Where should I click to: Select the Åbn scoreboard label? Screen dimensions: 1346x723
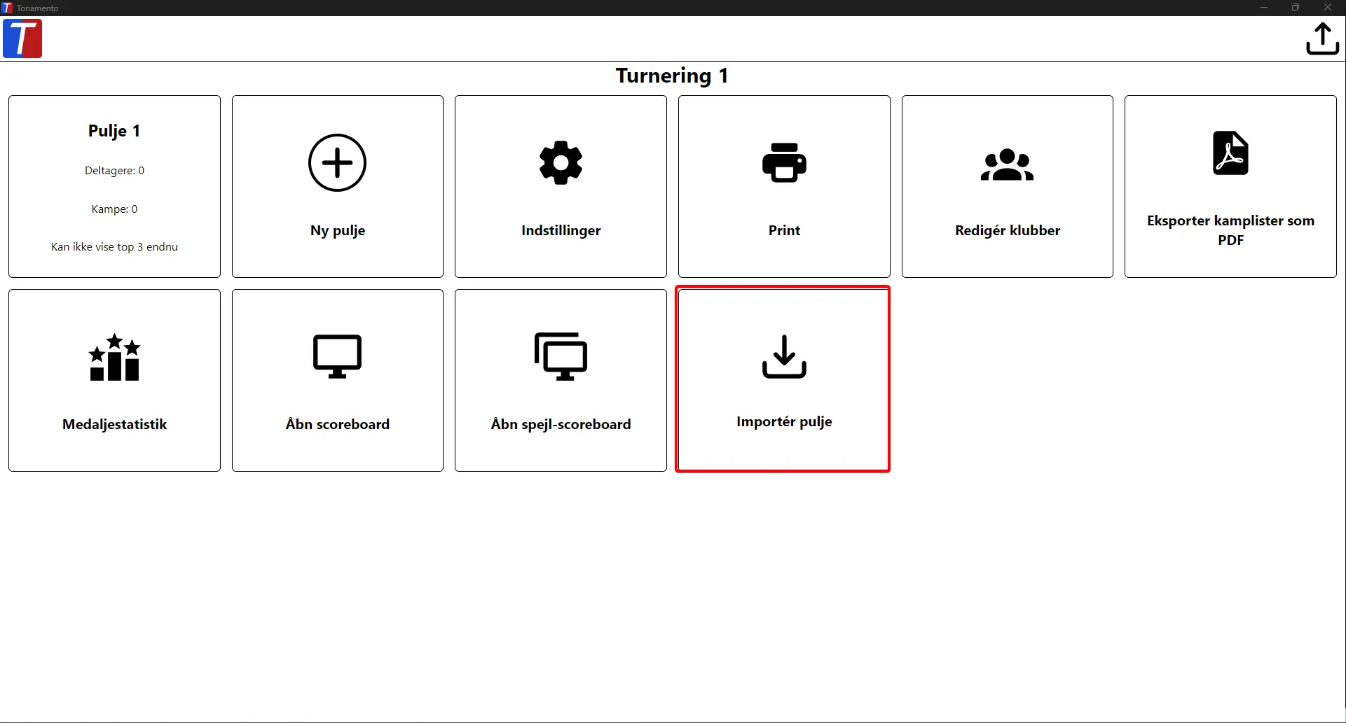tap(337, 424)
